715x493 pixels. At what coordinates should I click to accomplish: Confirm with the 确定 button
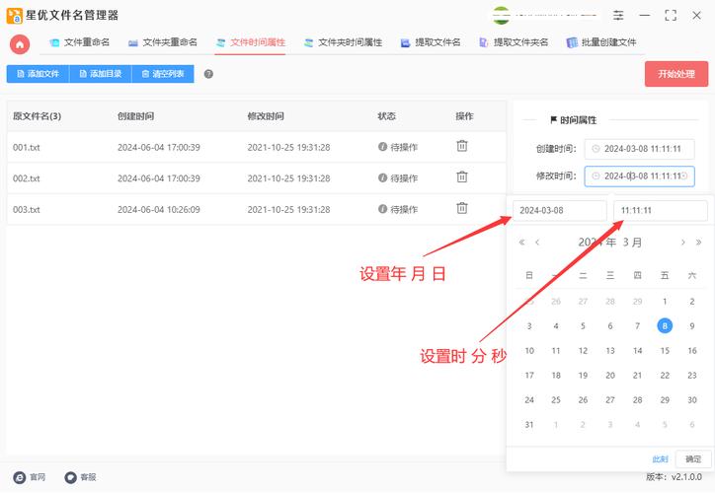693,458
